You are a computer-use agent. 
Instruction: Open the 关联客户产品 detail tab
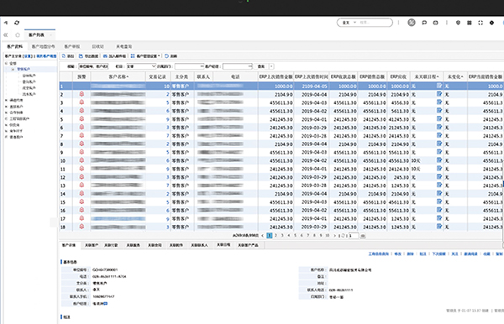pyautogui.click(x=248, y=245)
